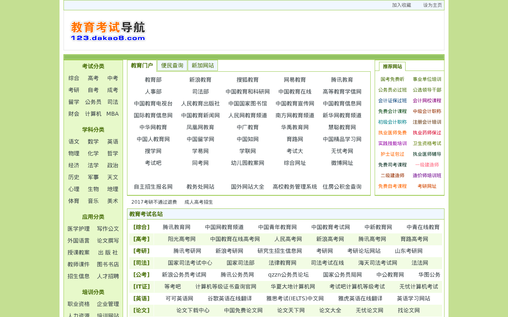
Task: Click 事业单位培训 recommended link
Action: [427, 79]
